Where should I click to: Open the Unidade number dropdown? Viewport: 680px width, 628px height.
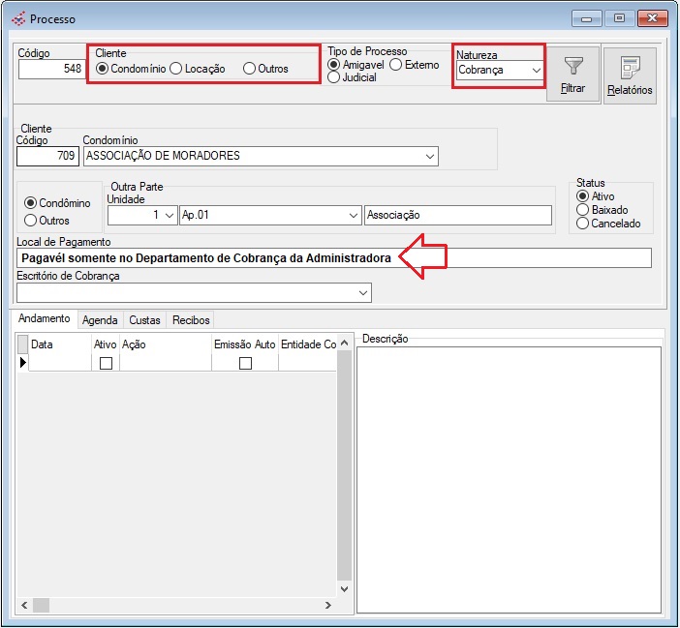click(169, 216)
